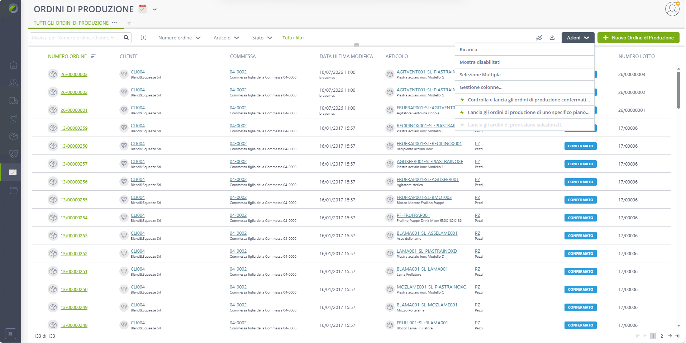Open the folder icon in sidebar
This screenshot has height=343, width=686.
(13, 190)
